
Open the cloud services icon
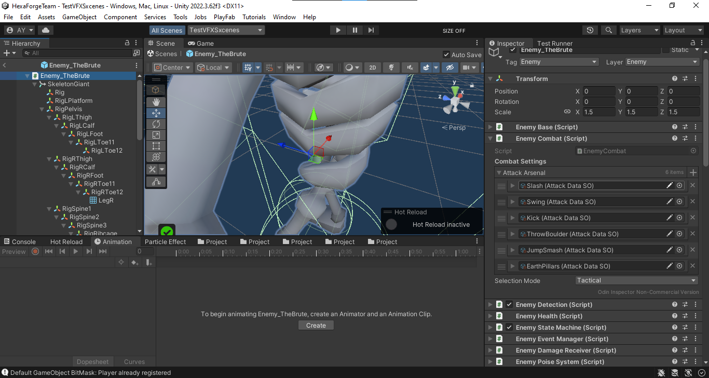[x=45, y=30]
